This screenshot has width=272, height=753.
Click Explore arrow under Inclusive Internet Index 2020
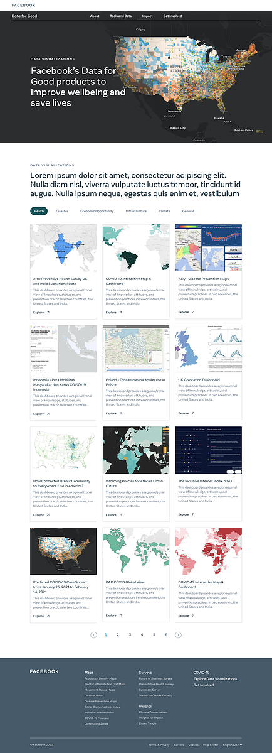point(194,514)
